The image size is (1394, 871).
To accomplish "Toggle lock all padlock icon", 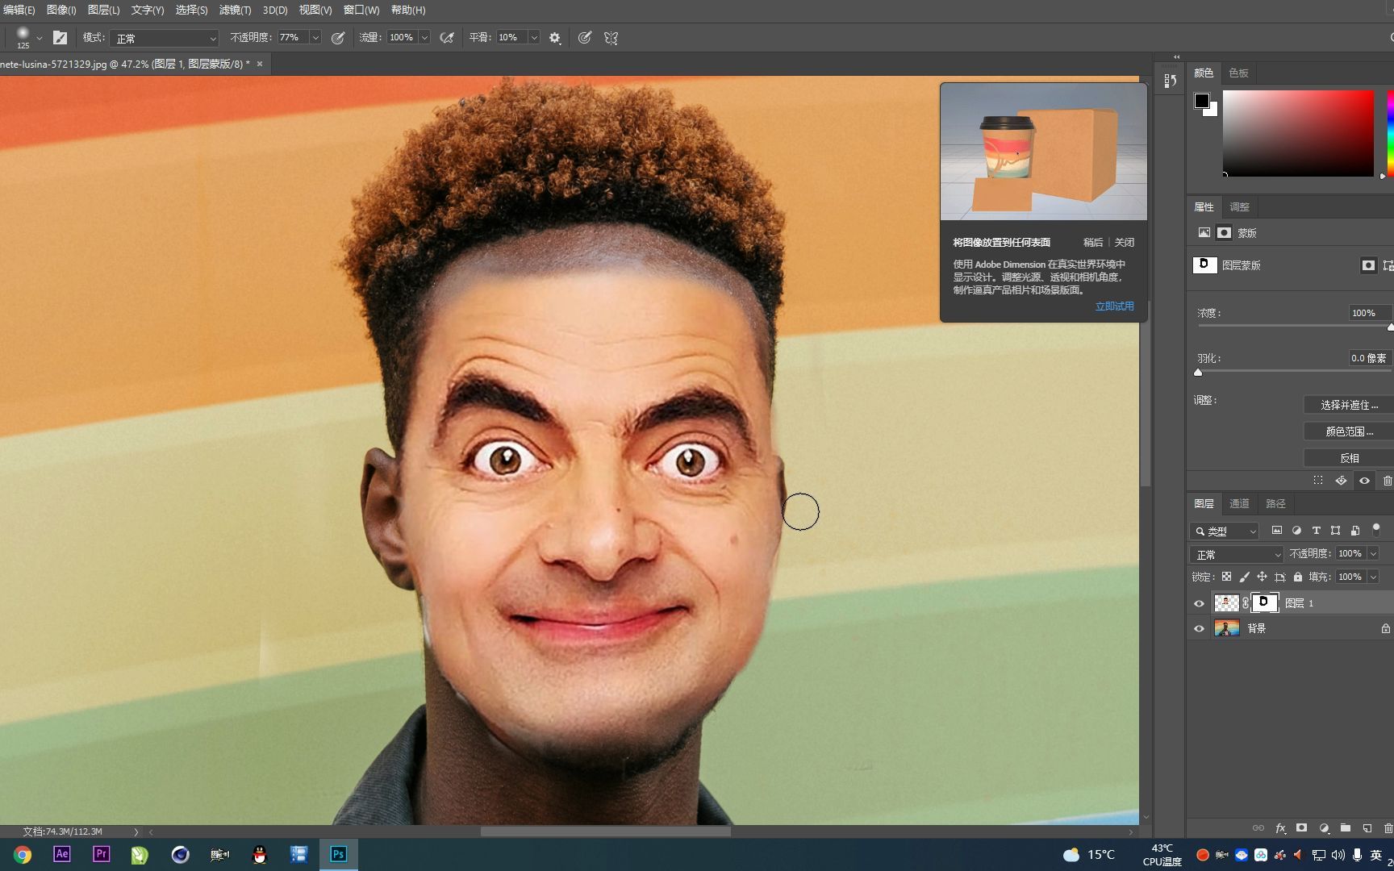I will tap(1298, 577).
